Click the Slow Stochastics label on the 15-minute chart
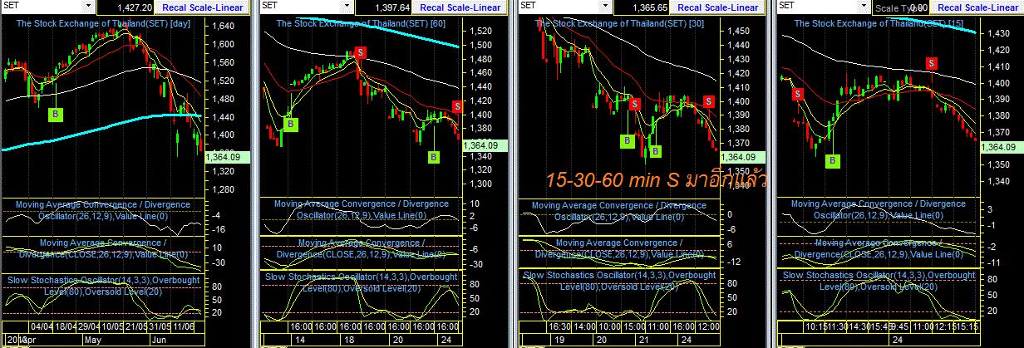Image resolution: width=1024 pixels, height=348 pixels. tap(879, 281)
